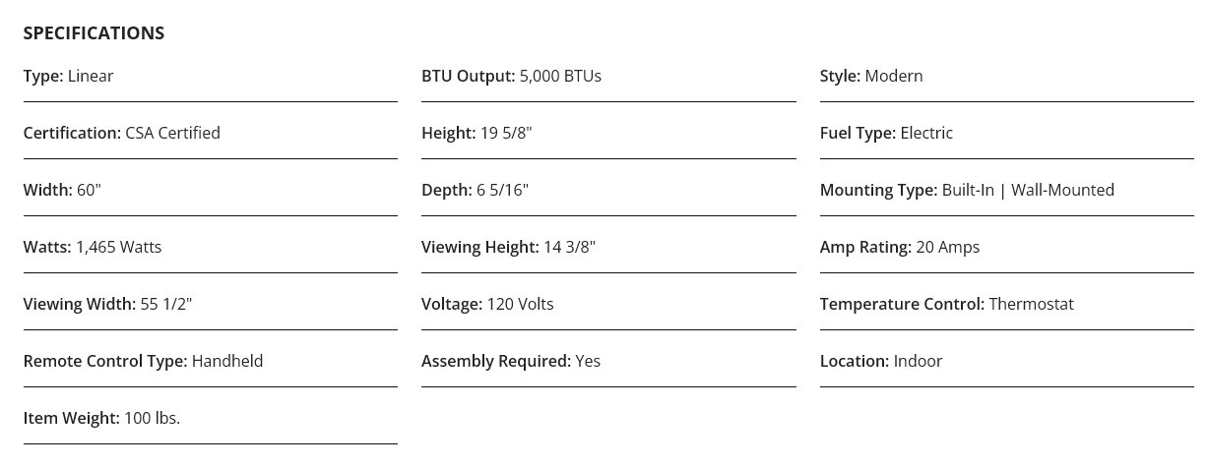Screen dimensions: 1209x468
Task: Select the Type: Linear specification
Action: tap(69, 77)
